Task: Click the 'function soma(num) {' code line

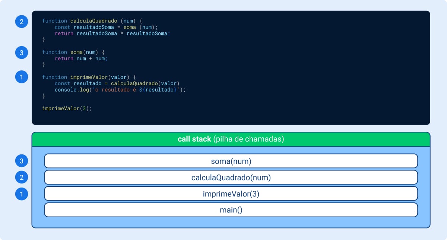Action: click(73, 52)
